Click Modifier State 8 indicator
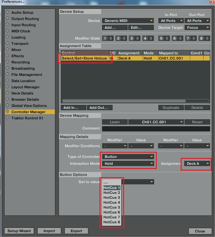The width and height of the screenshot is (215, 237). (204, 38)
